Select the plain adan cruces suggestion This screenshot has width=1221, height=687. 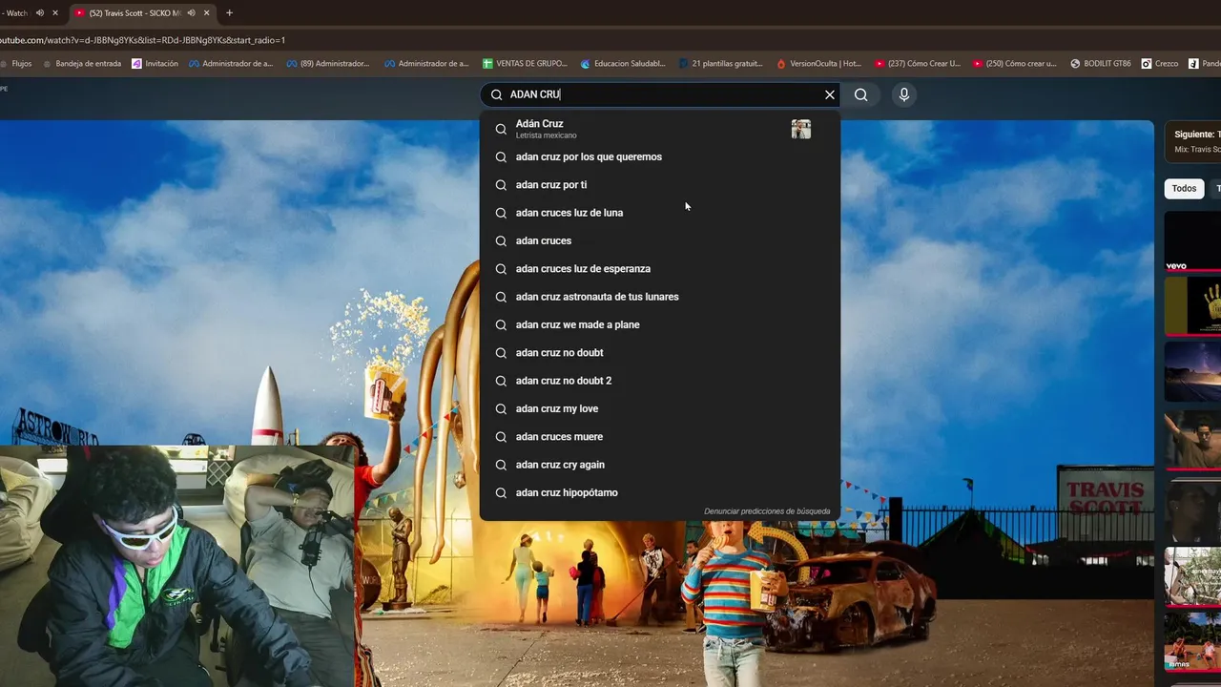point(660,240)
